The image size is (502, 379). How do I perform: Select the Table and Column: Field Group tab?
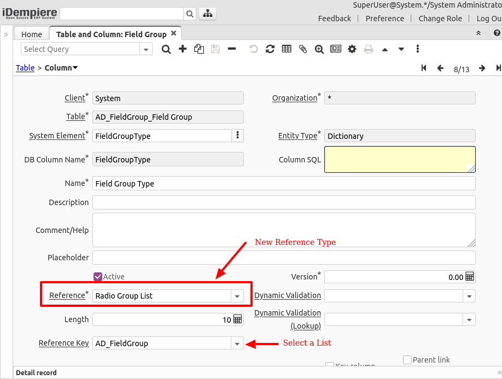point(112,33)
